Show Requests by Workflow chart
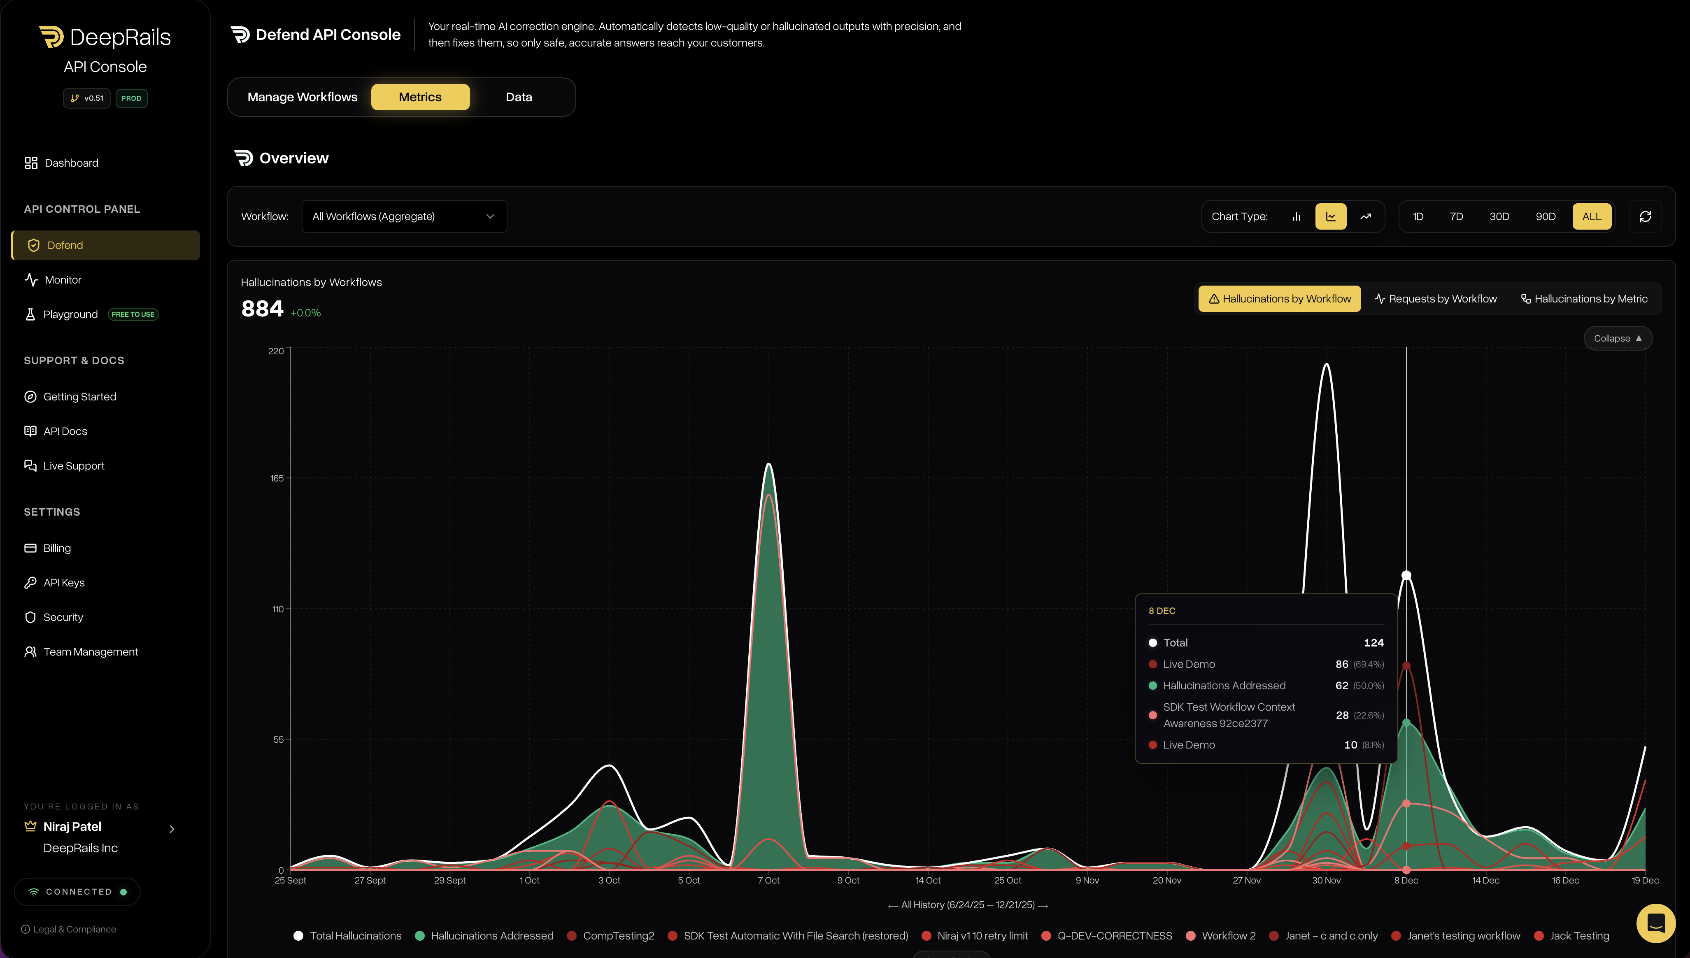This screenshot has height=958, width=1690. (x=1436, y=299)
